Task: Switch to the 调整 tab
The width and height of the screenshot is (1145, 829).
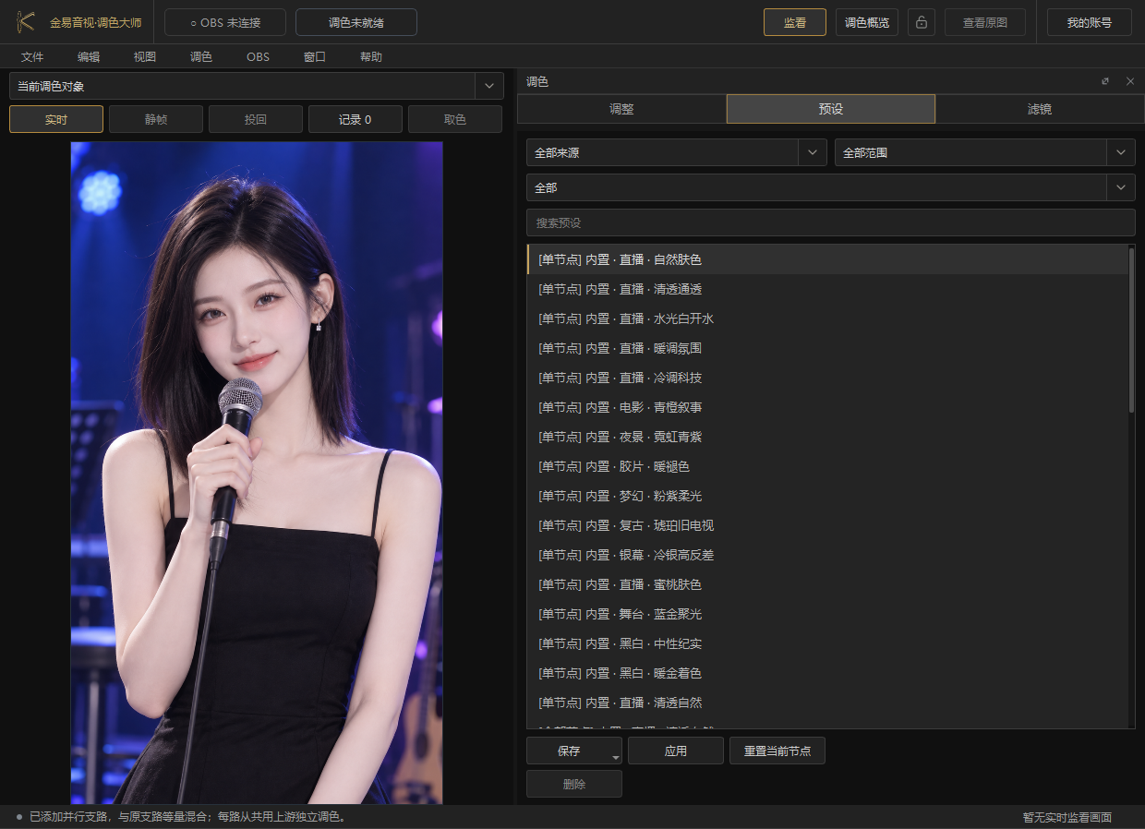Action: coord(621,109)
